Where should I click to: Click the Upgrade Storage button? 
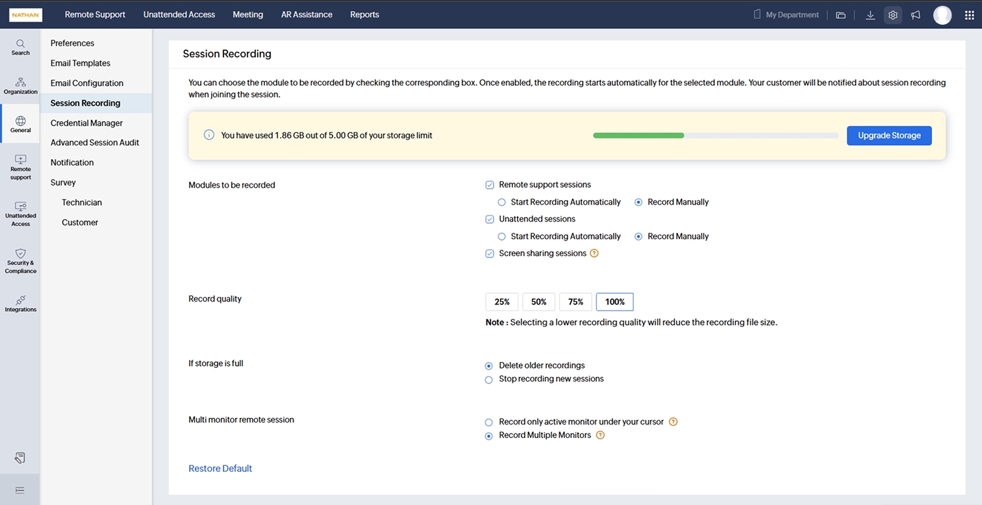[x=888, y=136]
